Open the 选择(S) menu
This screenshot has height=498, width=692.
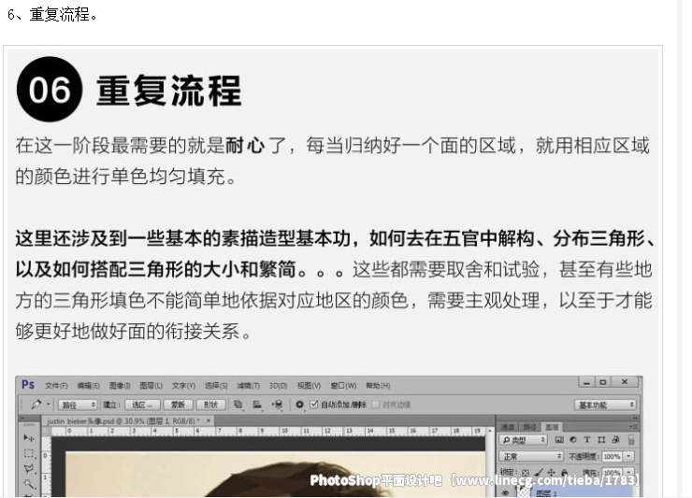pyautogui.click(x=216, y=386)
